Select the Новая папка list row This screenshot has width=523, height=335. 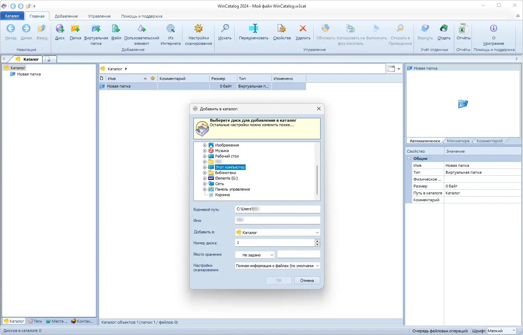pos(202,86)
